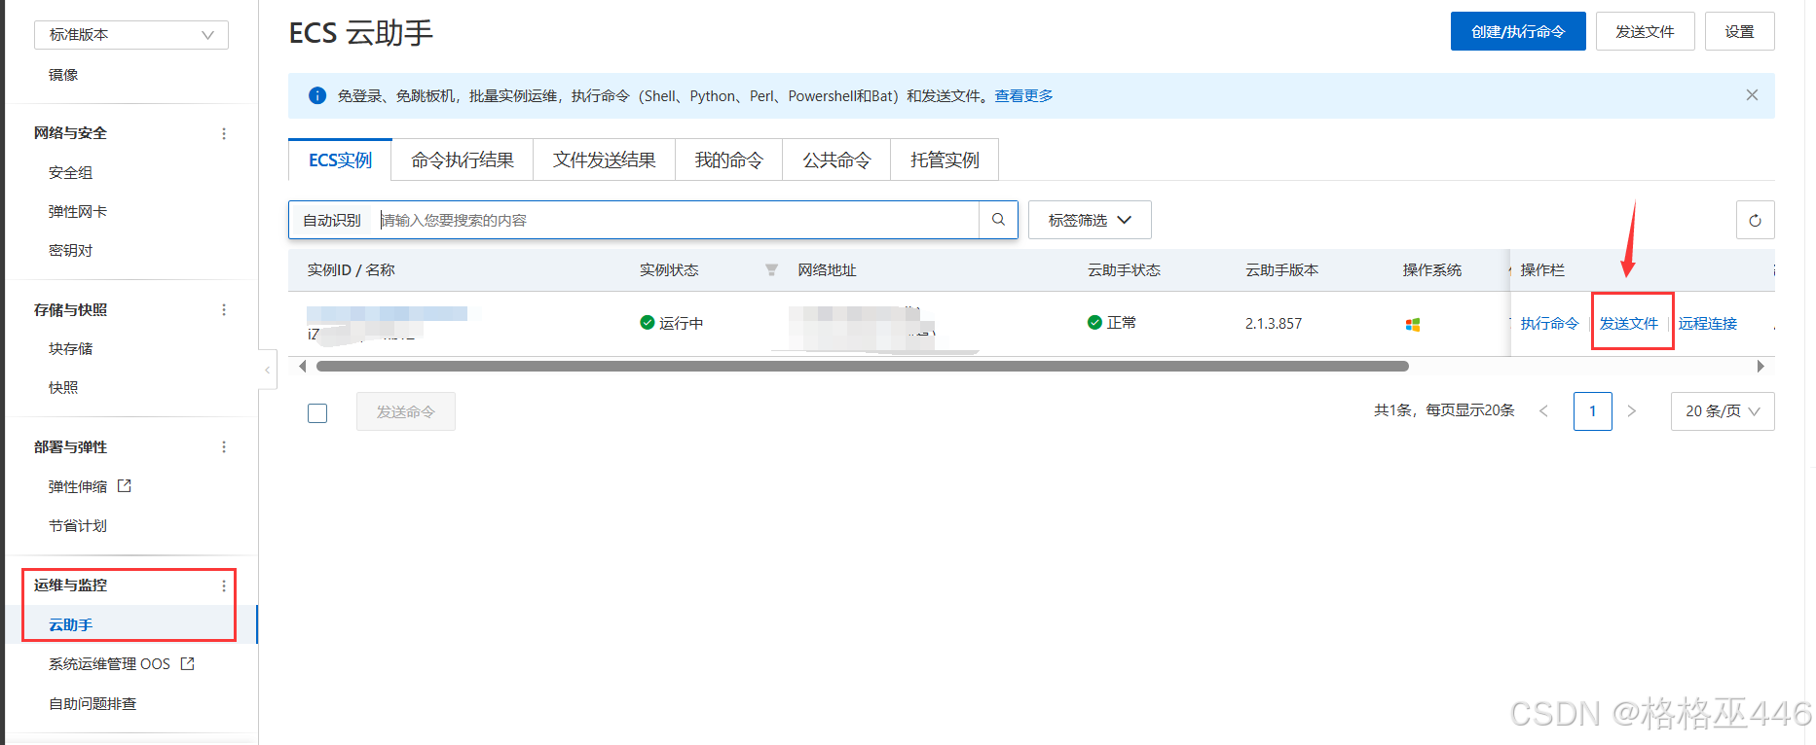Click the left scroll arrow of table
This screenshot has height=745, width=1816.
click(303, 367)
